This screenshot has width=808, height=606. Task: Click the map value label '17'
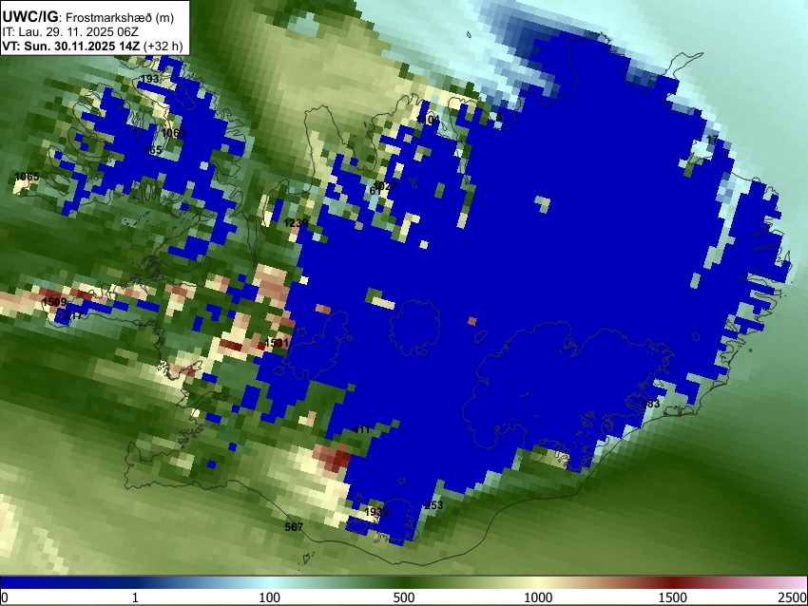pos(712,140)
